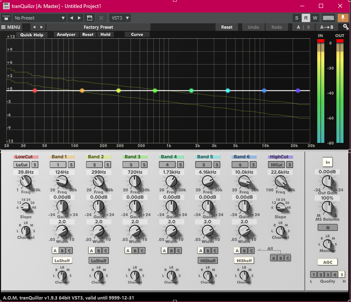Switch to state B
Viewport: 351px width, 302px height.
click(x=308, y=27)
